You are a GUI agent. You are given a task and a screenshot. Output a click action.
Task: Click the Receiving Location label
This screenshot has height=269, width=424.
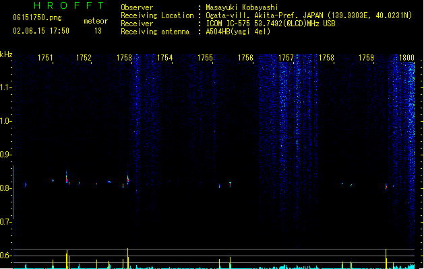pos(157,15)
